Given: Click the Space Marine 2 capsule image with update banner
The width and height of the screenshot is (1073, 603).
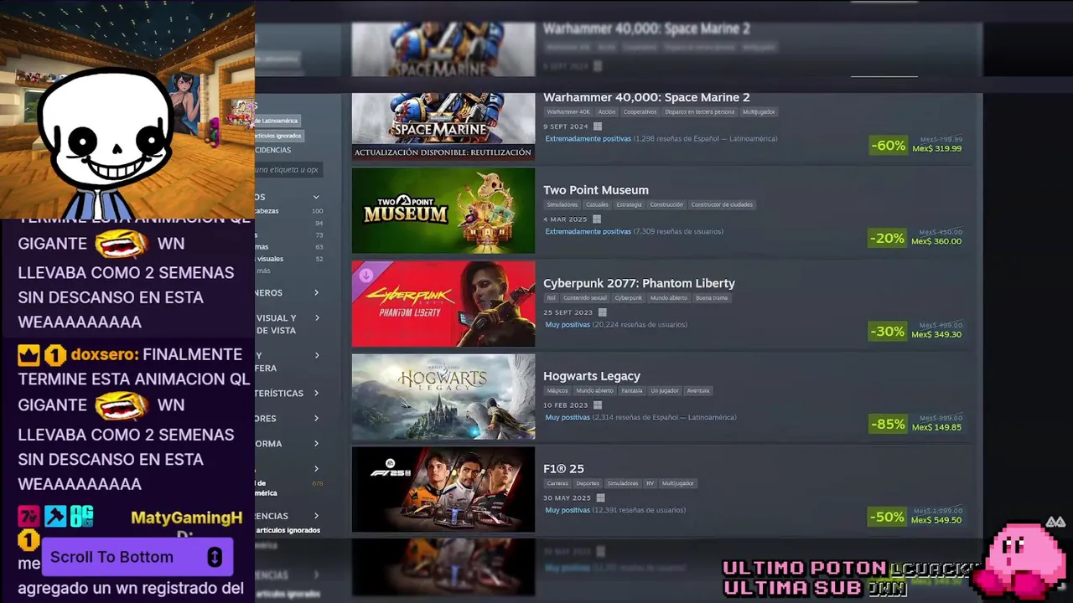Looking at the screenshot, I should click(443, 126).
